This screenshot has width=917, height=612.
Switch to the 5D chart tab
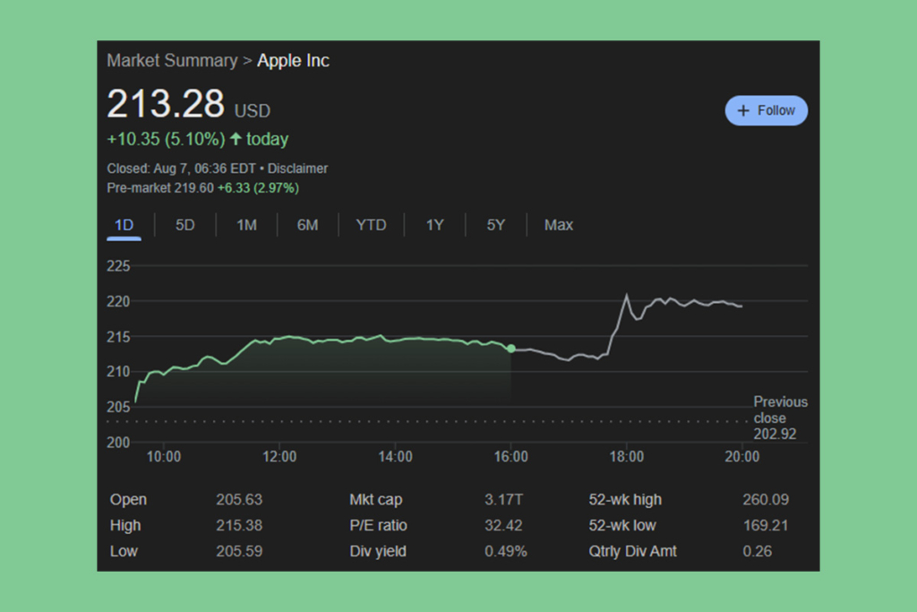coord(184,225)
